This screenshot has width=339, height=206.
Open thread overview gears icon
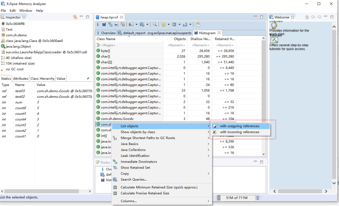123,24
